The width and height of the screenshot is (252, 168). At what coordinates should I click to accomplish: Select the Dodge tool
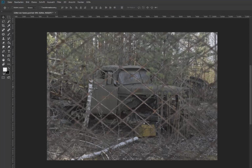9,47
